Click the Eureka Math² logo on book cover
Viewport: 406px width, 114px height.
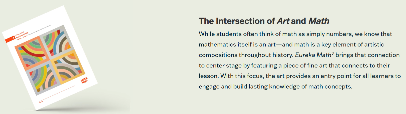click(84, 80)
